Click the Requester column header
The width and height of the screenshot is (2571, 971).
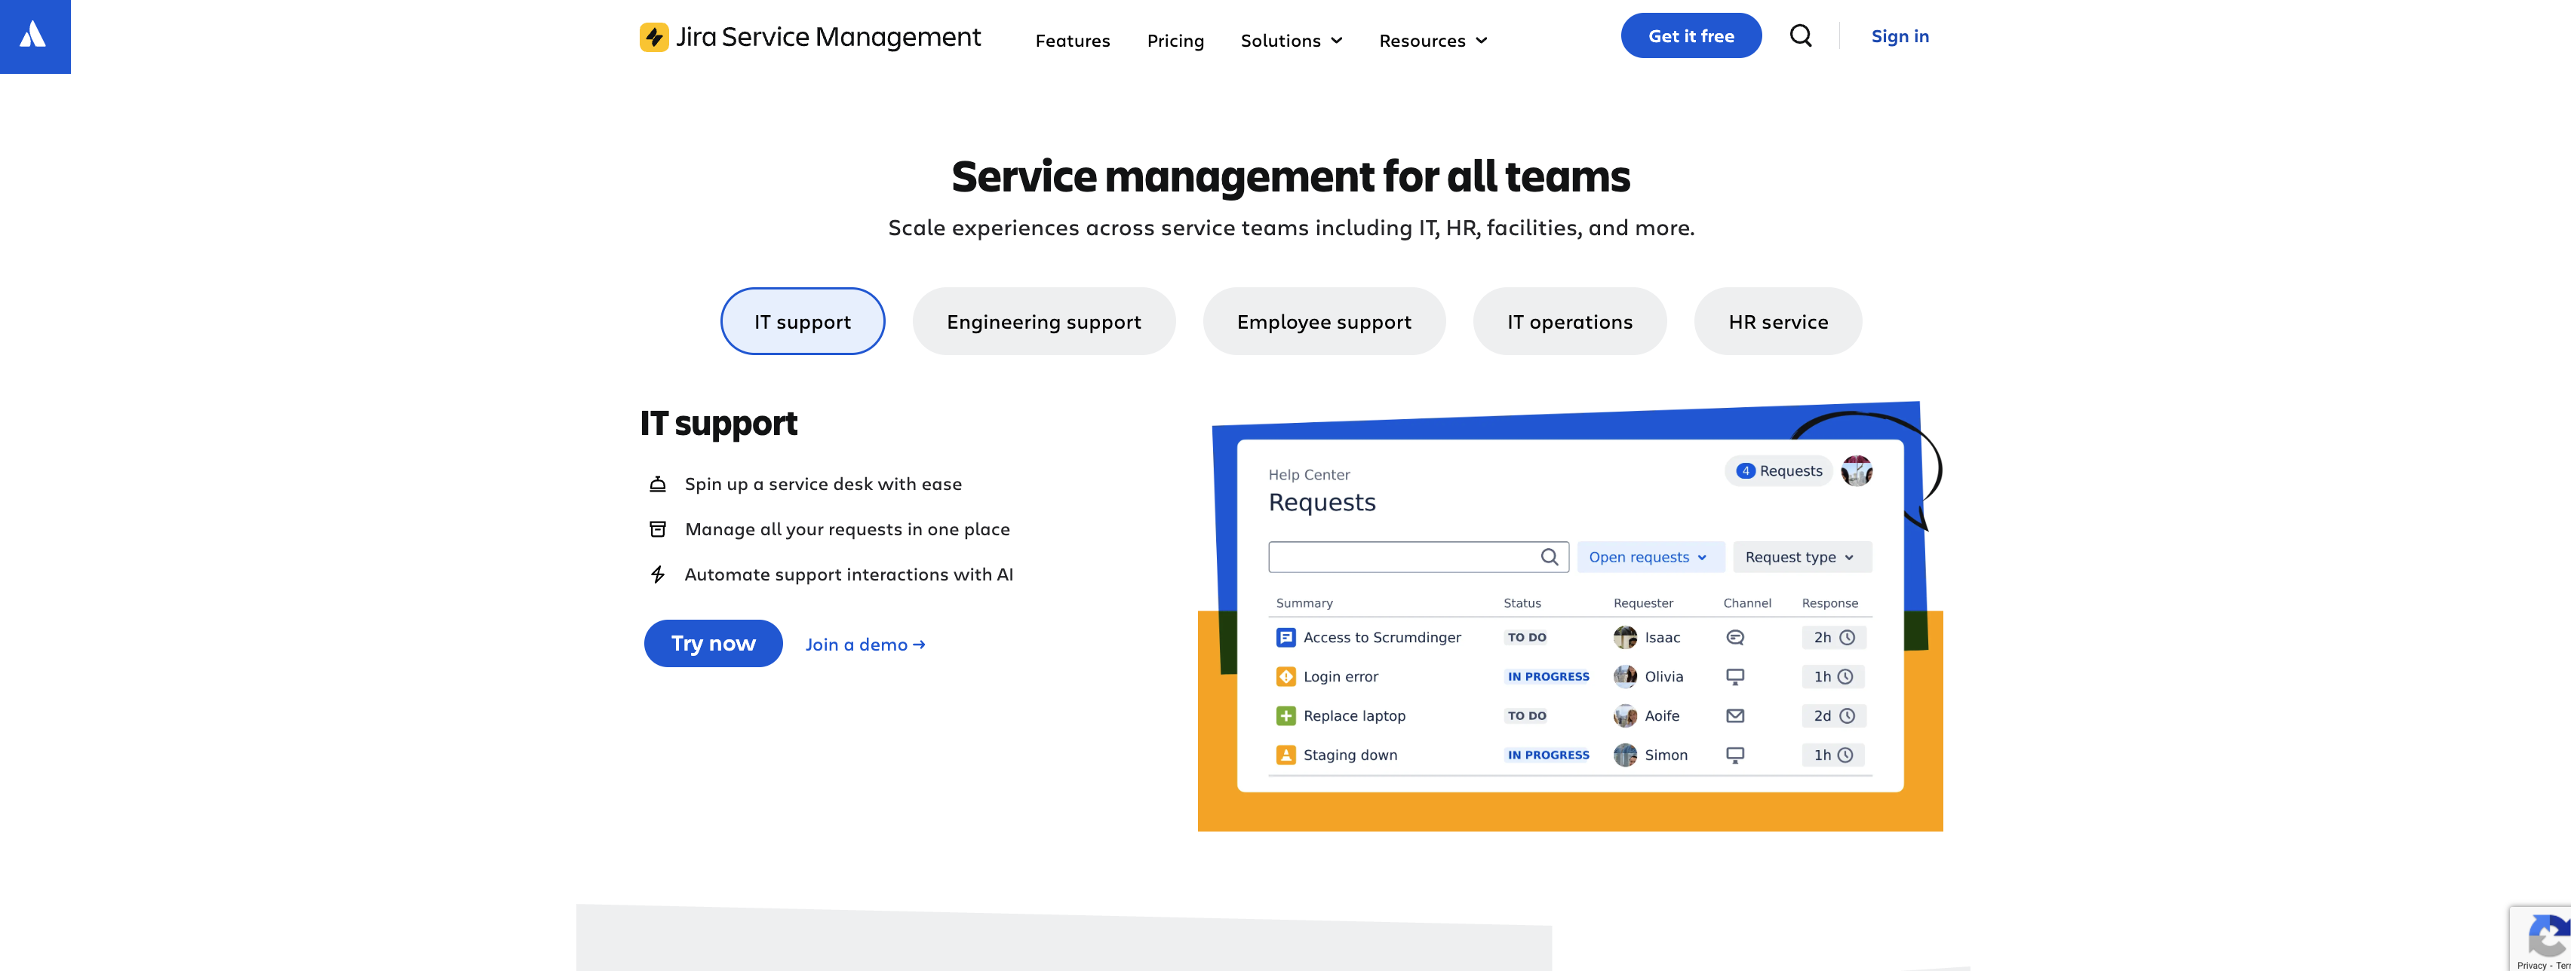(1643, 603)
